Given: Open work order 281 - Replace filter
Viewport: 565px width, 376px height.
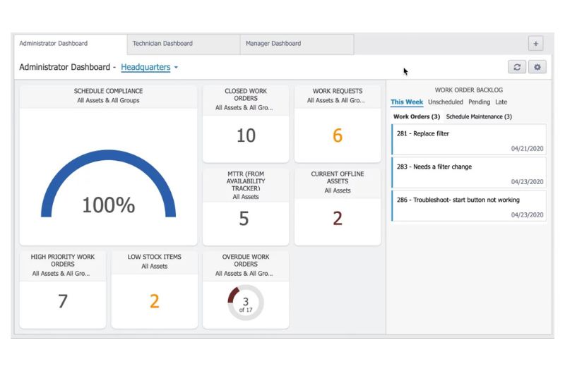Looking at the screenshot, I should (x=469, y=140).
